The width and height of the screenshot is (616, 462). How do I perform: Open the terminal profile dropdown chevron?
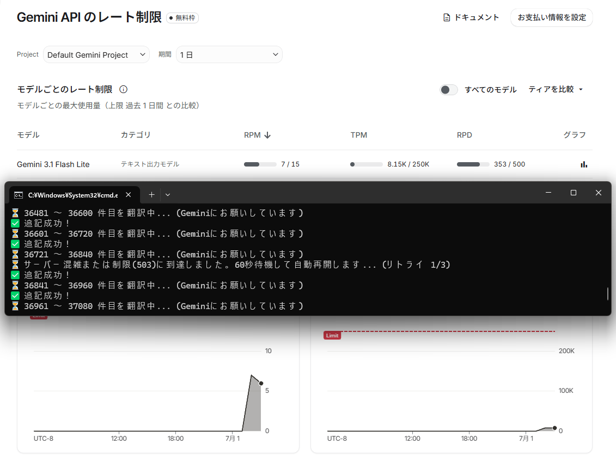(x=168, y=195)
